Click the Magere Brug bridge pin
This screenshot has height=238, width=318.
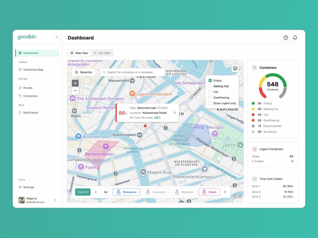click(x=143, y=172)
